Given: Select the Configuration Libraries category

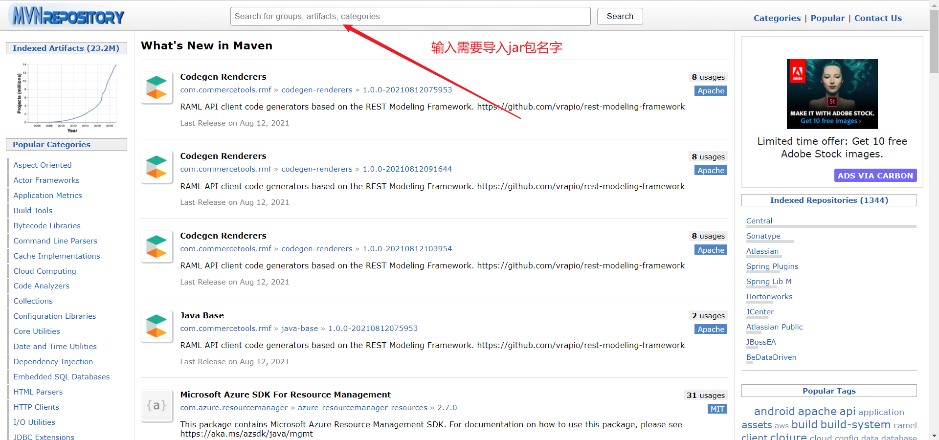Looking at the screenshot, I should pos(55,316).
